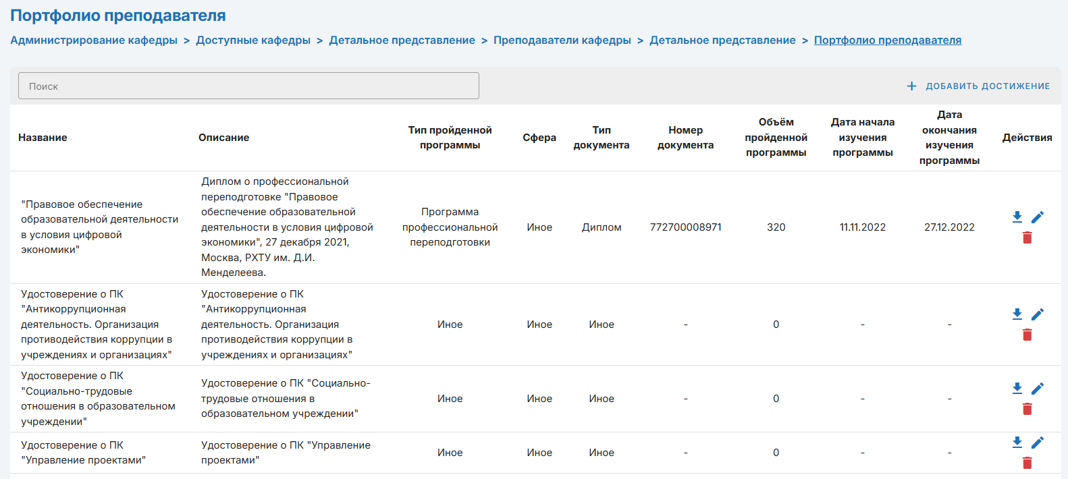Go to Доступные кафедры breadcrumb
This screenshot has width=1068, height=479.
tap(253, 40)
